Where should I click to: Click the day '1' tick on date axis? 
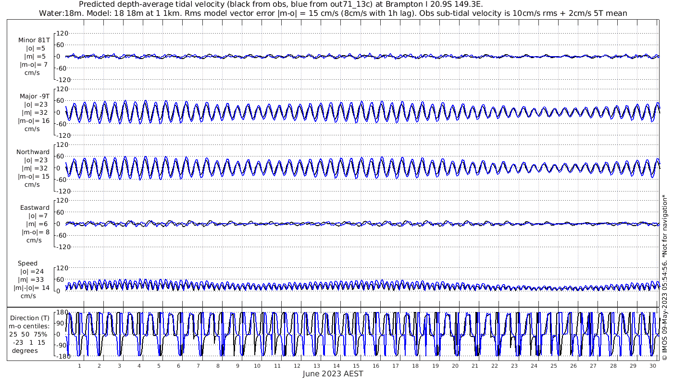click(x=80, y=366)
